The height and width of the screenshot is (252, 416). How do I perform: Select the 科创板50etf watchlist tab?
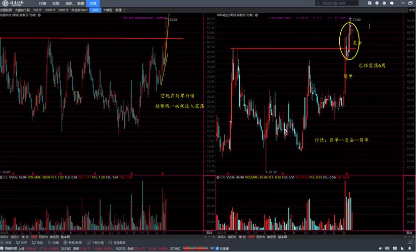click(80, 10)
